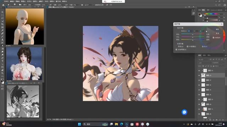Select the Horizontal Type tool

coord(2,61)
